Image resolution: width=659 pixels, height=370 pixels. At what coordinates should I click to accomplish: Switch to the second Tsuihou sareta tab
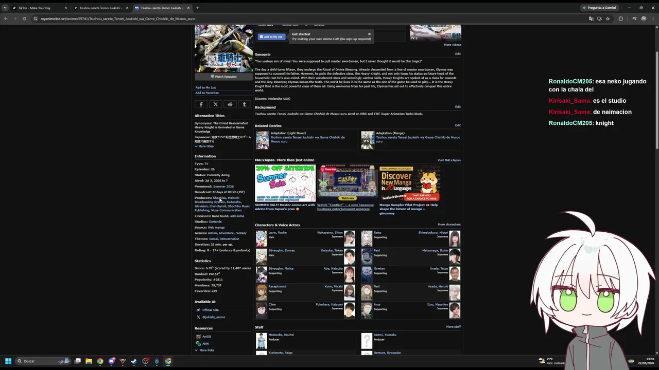point(100,8)
